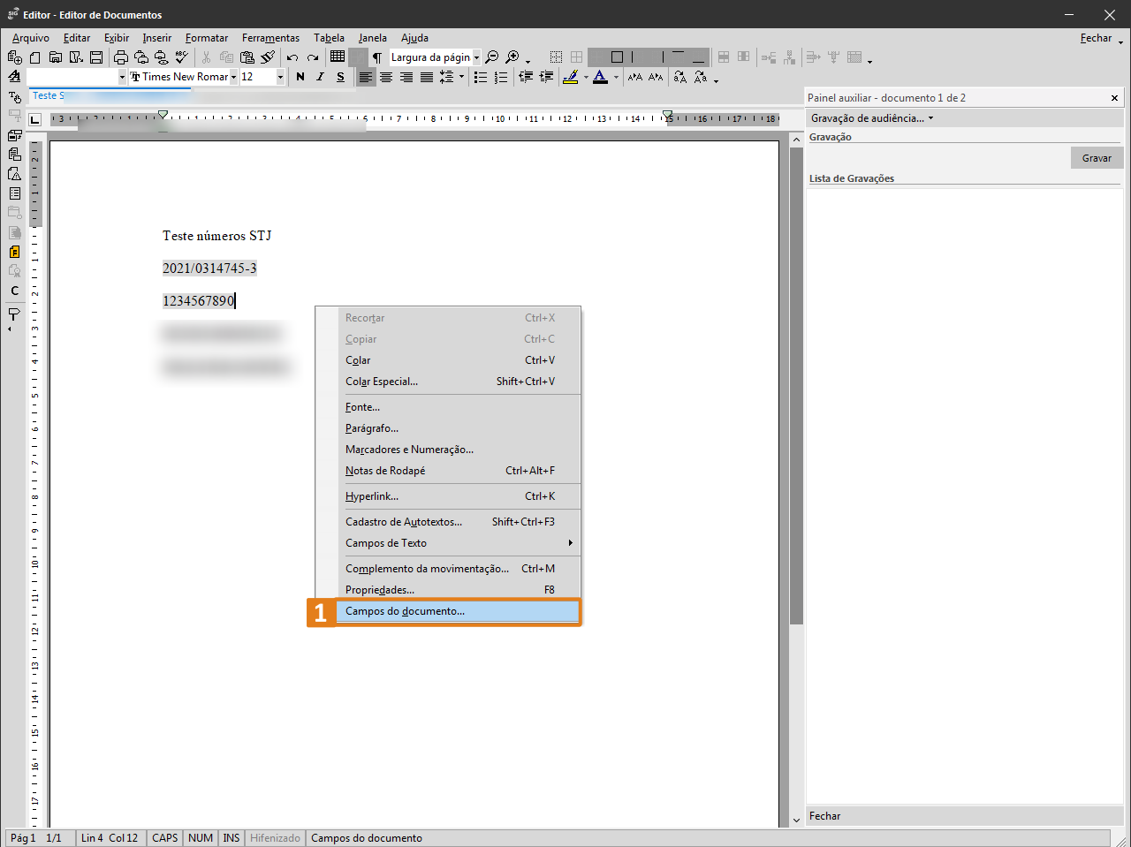Viewport: 1131px width, 847px height.
Task: Select 'Campos do documento...' in context menu
Action: coord(458,611)
